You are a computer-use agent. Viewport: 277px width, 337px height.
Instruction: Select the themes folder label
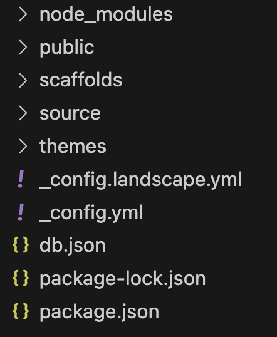point(73,146)
